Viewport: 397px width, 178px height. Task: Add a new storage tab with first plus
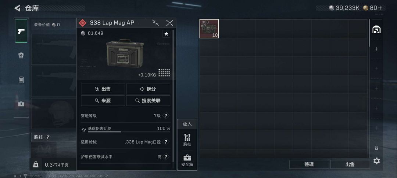pyautogui.click(x=376, y=49)
